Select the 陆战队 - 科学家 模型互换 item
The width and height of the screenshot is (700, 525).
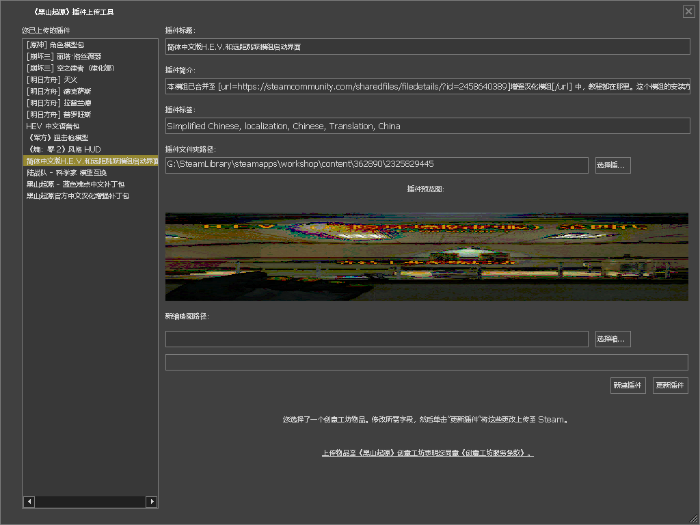click(x=90, y=172)
